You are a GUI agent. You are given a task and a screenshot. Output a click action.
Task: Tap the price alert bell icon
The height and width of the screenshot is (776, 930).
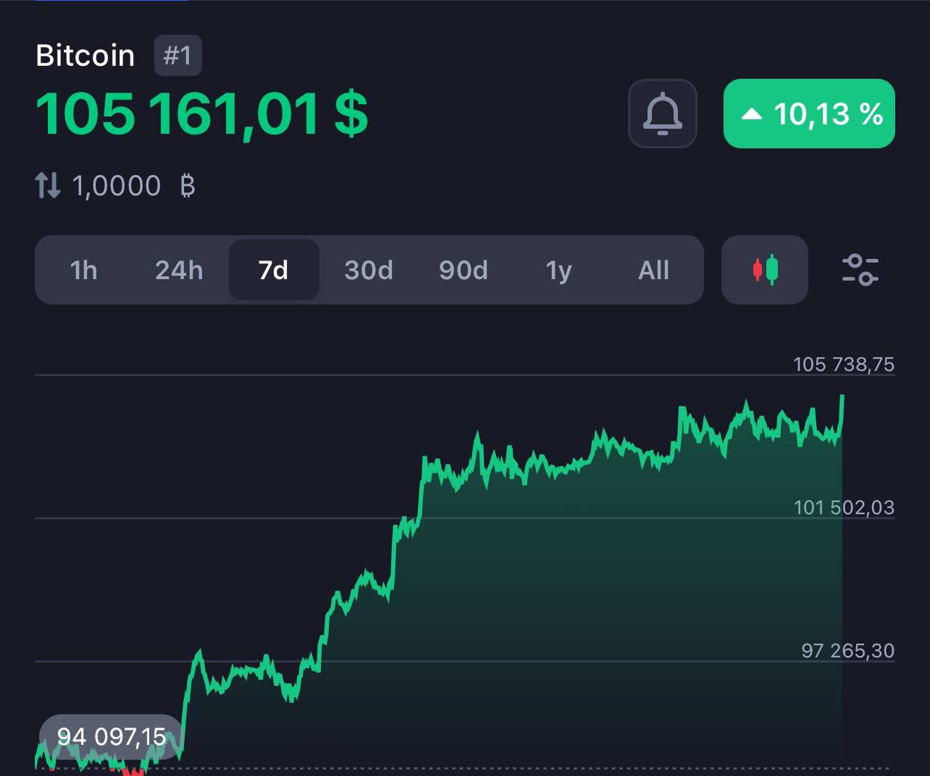point(662,114)
